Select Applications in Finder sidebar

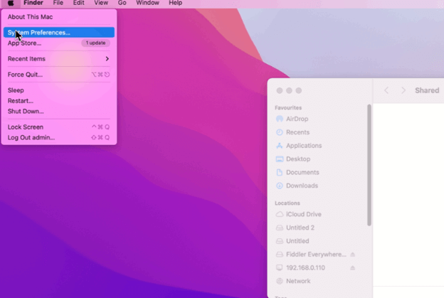click(x=304, y=146)
